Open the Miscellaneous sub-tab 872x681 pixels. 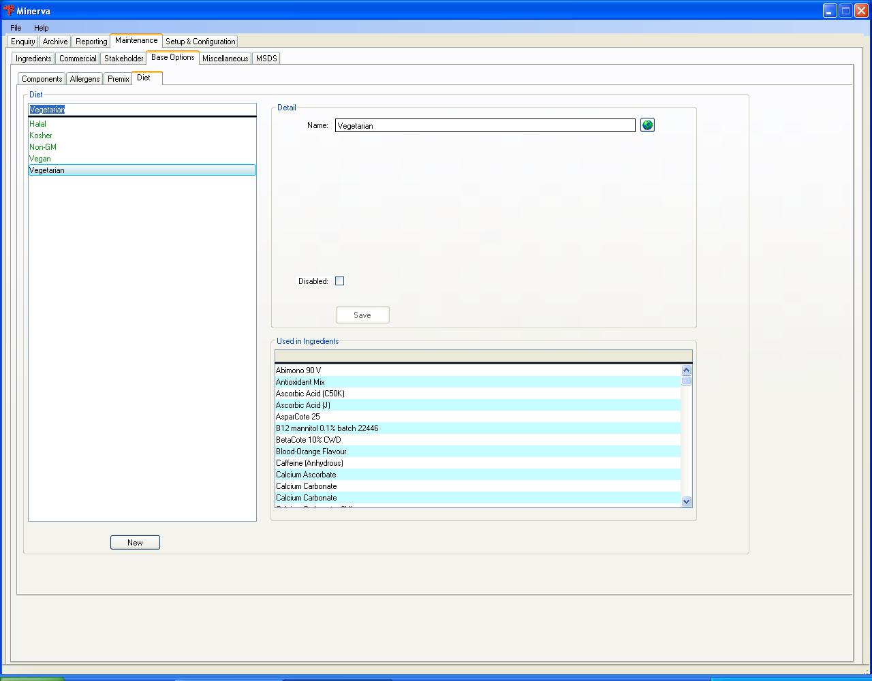pyautogui.click(x=225, y=59)
